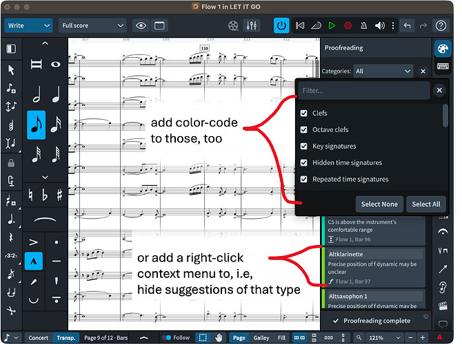462x344 pixels.
Task: Toggle the metronome click icon
Action: tap(363, 26)
